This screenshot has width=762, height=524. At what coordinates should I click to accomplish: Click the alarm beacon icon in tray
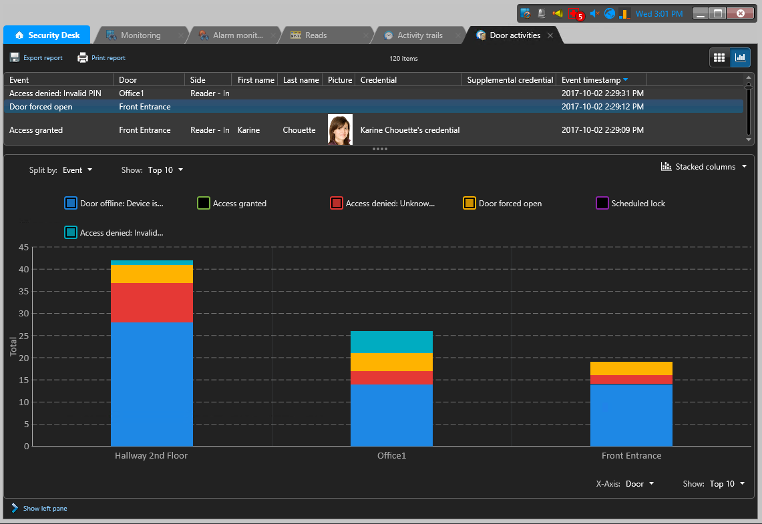(542, 14)
